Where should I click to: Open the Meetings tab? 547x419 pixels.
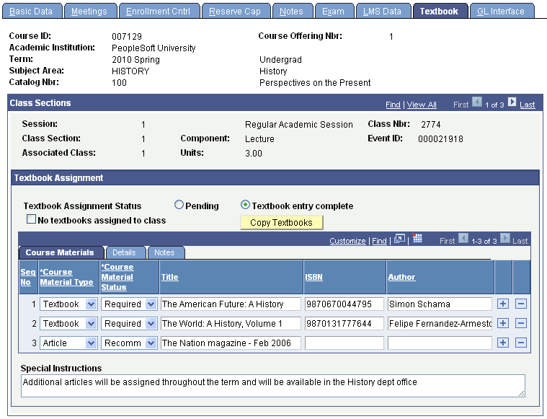pos(89,11)
